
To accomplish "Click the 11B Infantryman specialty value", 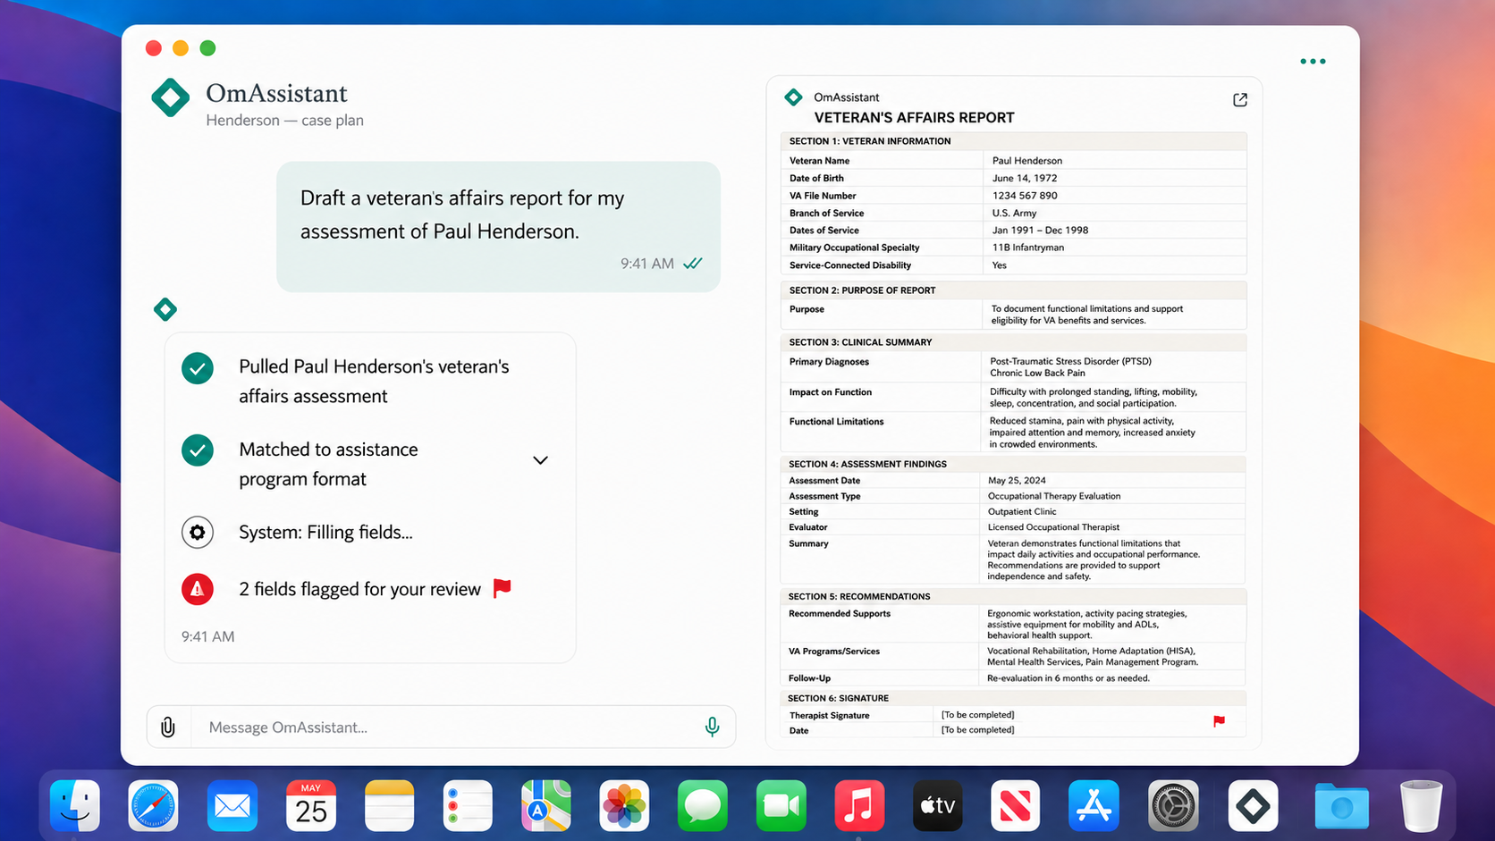I will [1028, 248].
